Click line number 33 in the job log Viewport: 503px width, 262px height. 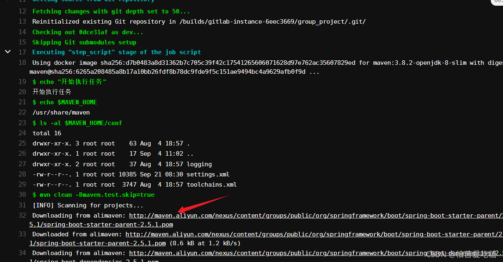22,234
